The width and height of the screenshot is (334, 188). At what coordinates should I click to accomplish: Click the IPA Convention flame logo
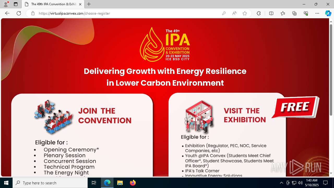(165, 44)
